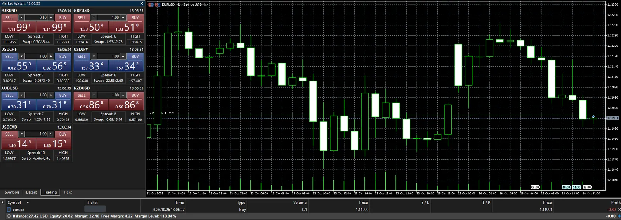
Task: Click the EURUSD SELL button
Action: (9, 18)
